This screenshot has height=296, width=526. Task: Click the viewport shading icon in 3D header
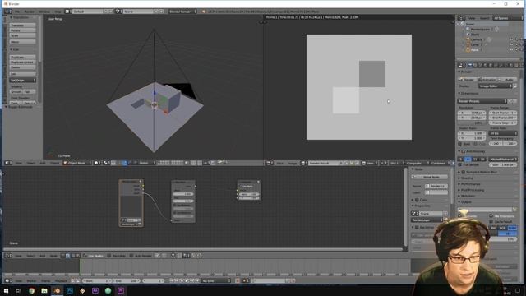(97, 163)
